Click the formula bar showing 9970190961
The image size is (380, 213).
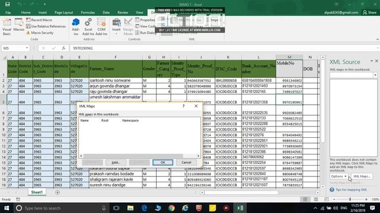[223, 48]
